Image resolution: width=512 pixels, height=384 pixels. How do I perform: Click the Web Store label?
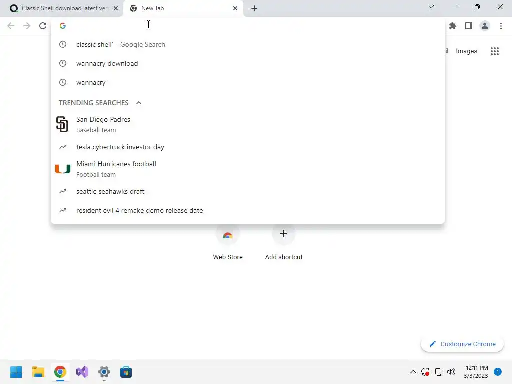(x=228, y=257)
